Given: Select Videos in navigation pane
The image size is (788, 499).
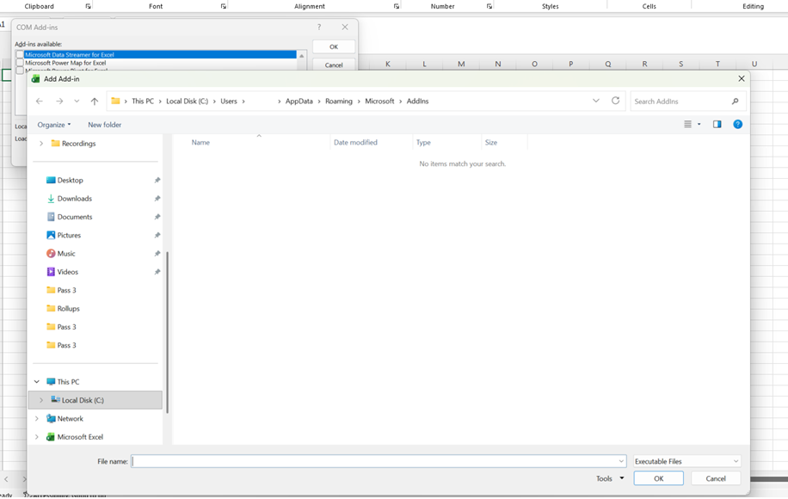Looking at the screenshot, I should 67,272.
